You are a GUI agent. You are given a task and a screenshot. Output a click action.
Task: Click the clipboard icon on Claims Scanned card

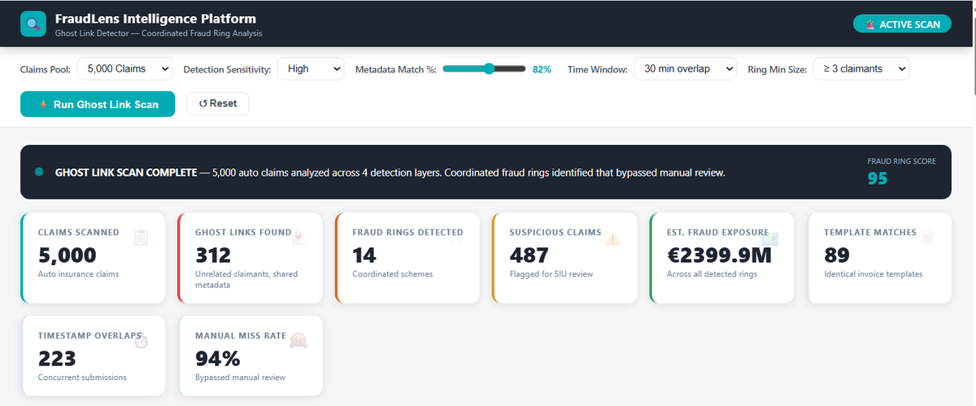tap(142, 238)
